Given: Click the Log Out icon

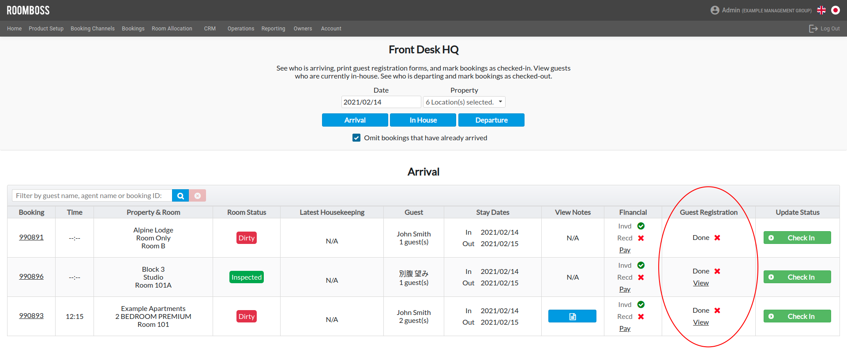Looking at the screenshot, I should tap(813, 29).
